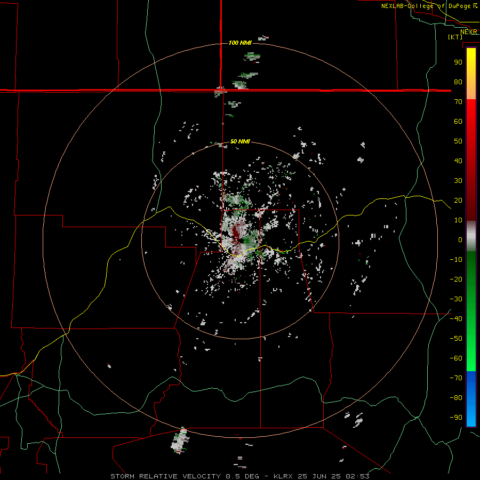Click the "02:53" scan time in the caption
This screenshot has width=480, height=480.
tap(357, 476)
